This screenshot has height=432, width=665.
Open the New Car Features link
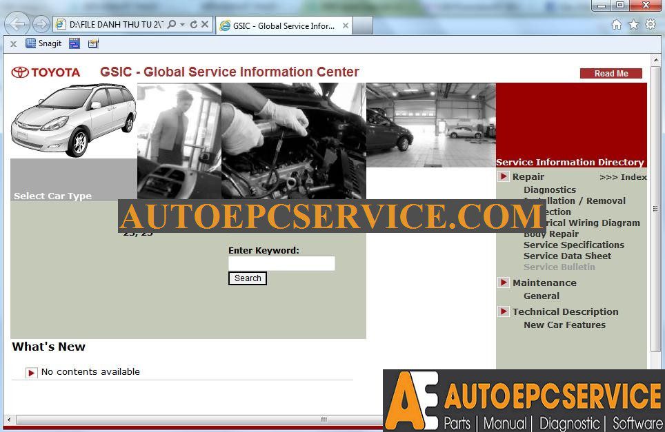pos(564,325)
